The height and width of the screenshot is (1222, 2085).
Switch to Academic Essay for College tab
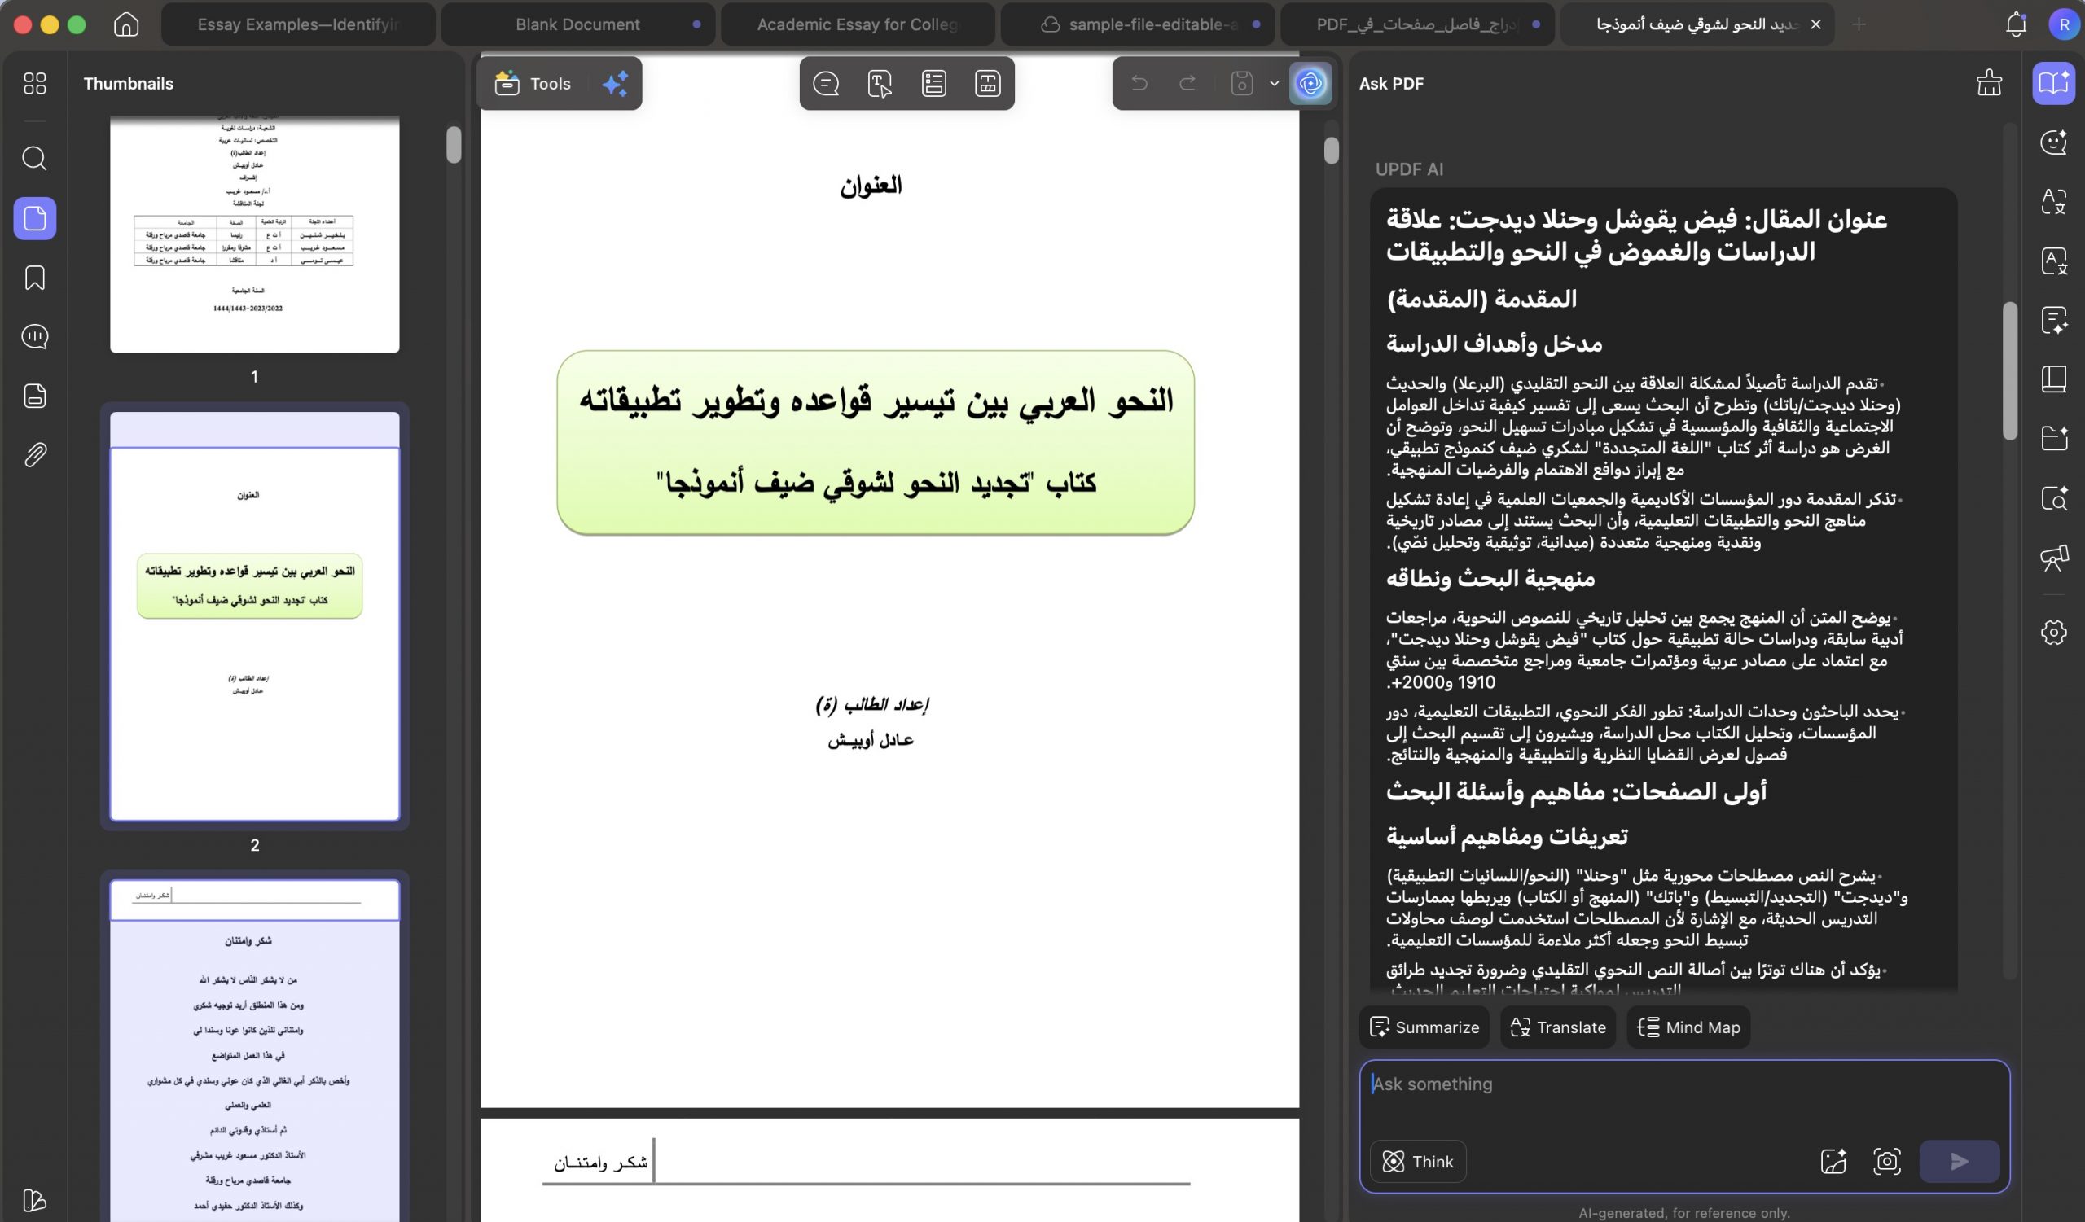[x=857, y=24]
